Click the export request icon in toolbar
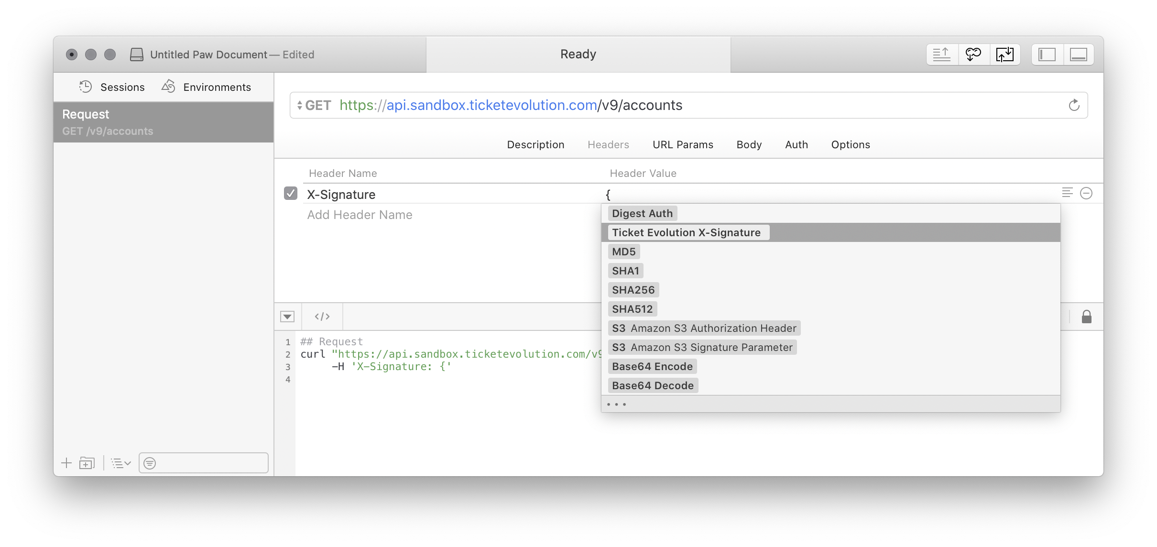 [942, 55]
